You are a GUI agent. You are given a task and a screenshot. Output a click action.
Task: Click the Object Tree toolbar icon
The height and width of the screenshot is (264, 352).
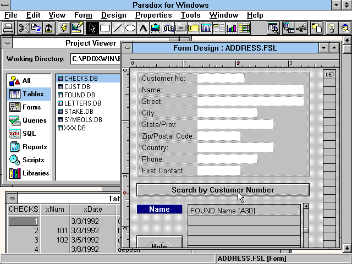coord(301,28)
